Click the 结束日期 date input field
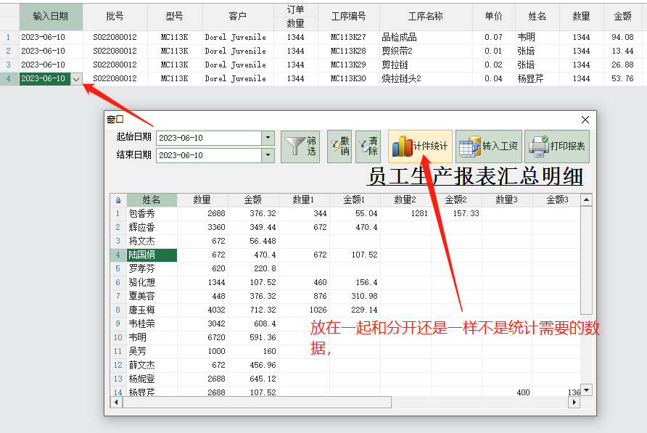Viewport: 647px width, 433px height. (209, 155)
